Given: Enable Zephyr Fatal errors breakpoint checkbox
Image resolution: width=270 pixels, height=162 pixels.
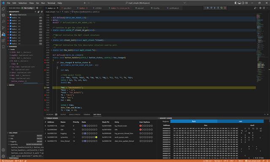Looking at the screenshot, I should (x=11, y=15).
